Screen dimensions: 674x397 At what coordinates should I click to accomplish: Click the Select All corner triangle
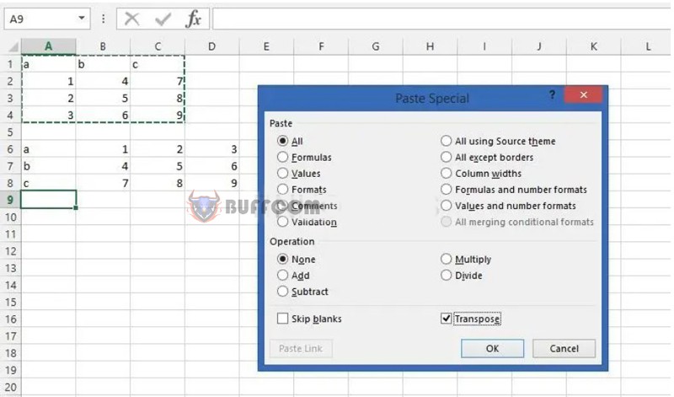[x=13, y=46]
